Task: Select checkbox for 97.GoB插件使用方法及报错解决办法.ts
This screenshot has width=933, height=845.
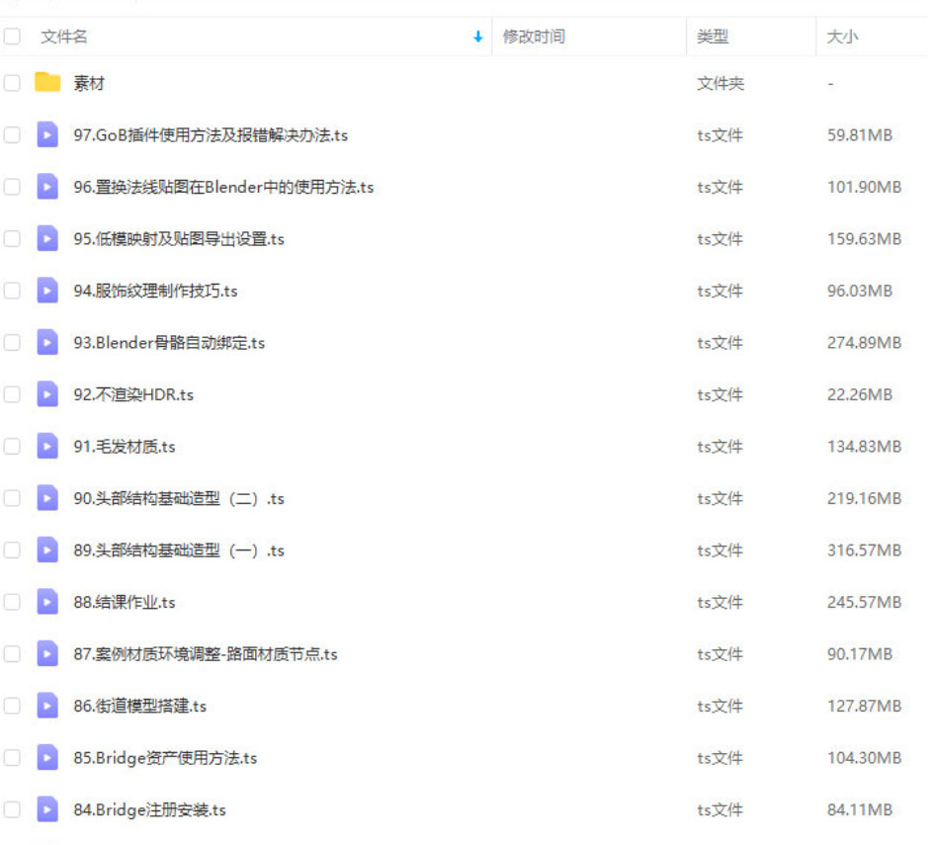Action: point(12,134)
